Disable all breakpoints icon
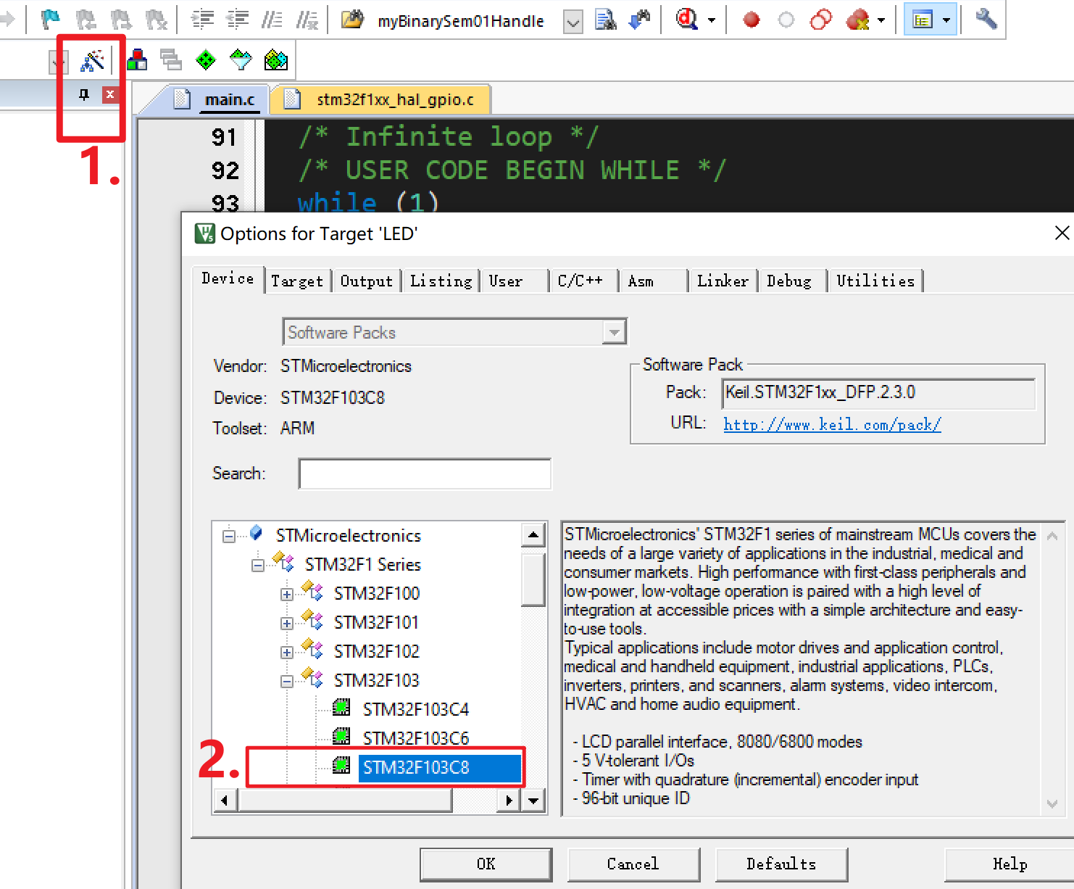This screenshot has height=889, width=1074. coord(821,20)
